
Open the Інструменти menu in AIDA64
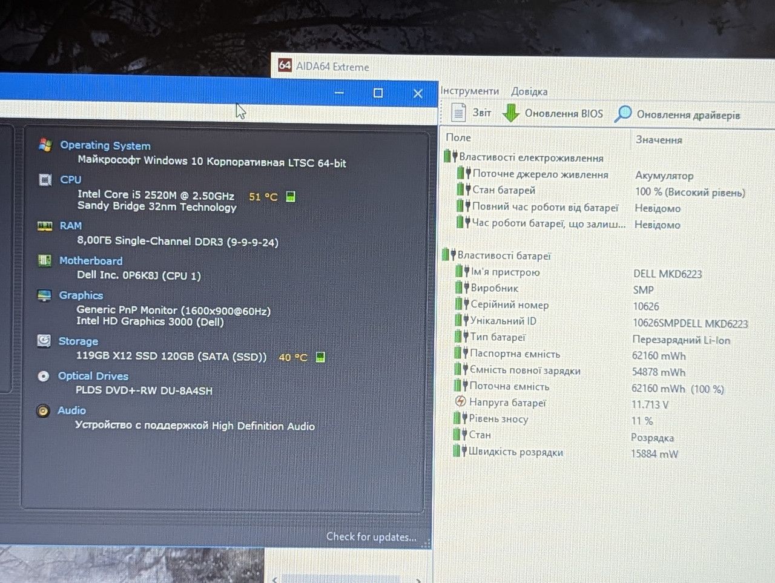(470, 91)
